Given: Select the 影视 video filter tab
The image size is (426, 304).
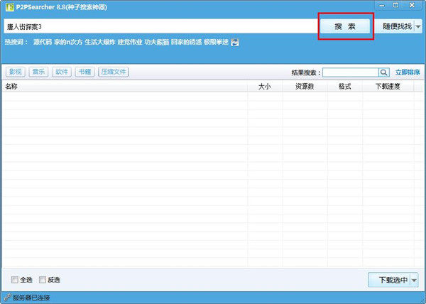Looking at the screenshot, I should 15,72.
